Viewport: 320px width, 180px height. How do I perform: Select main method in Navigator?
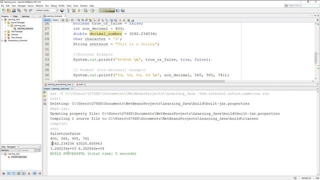pyautogui.click(x=18, y=157)
